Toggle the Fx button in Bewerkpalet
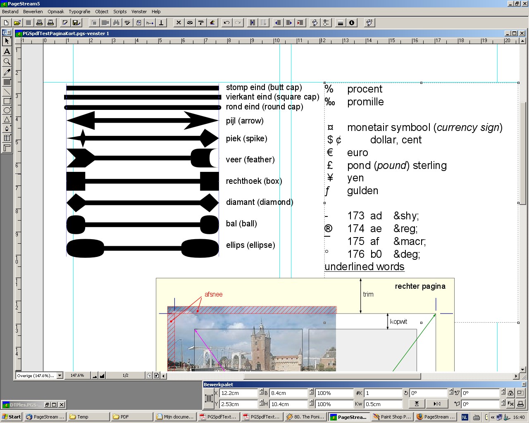 point(510,404)
